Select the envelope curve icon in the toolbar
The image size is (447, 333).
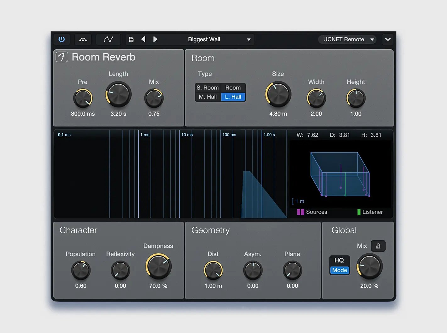point(83,39)
